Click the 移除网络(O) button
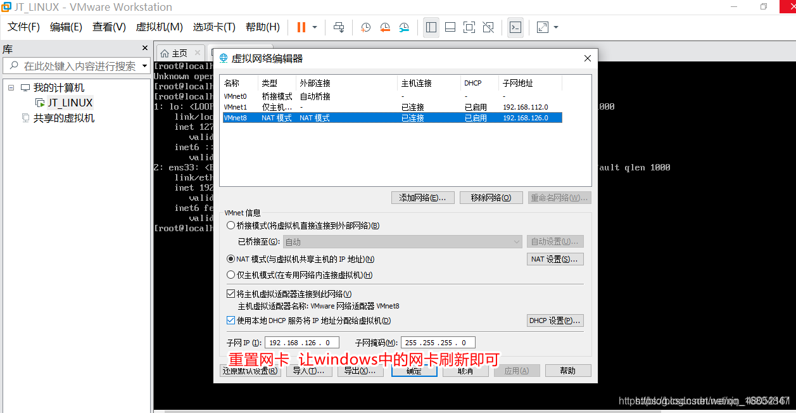 (491, 198)
